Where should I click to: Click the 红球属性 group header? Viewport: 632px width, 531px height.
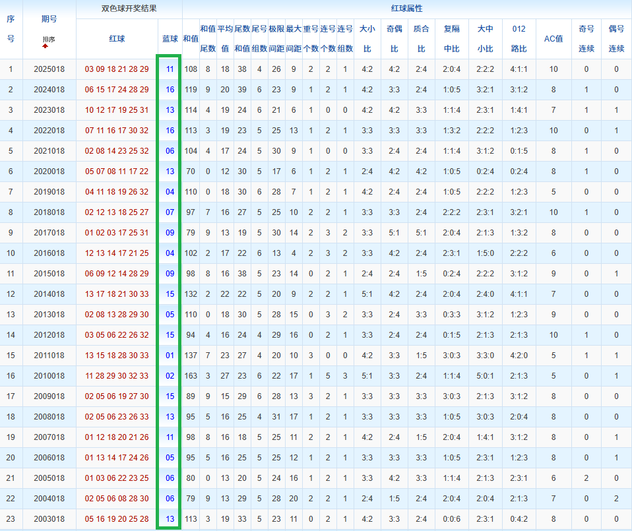406,9
